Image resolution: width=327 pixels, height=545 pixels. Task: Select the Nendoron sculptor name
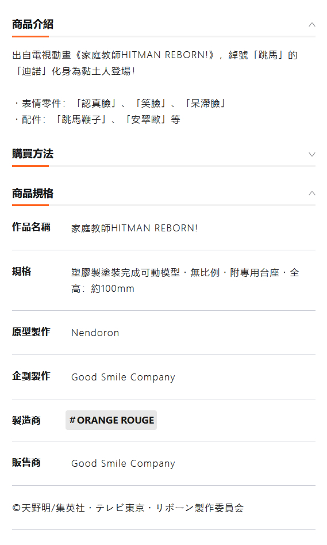95,333
